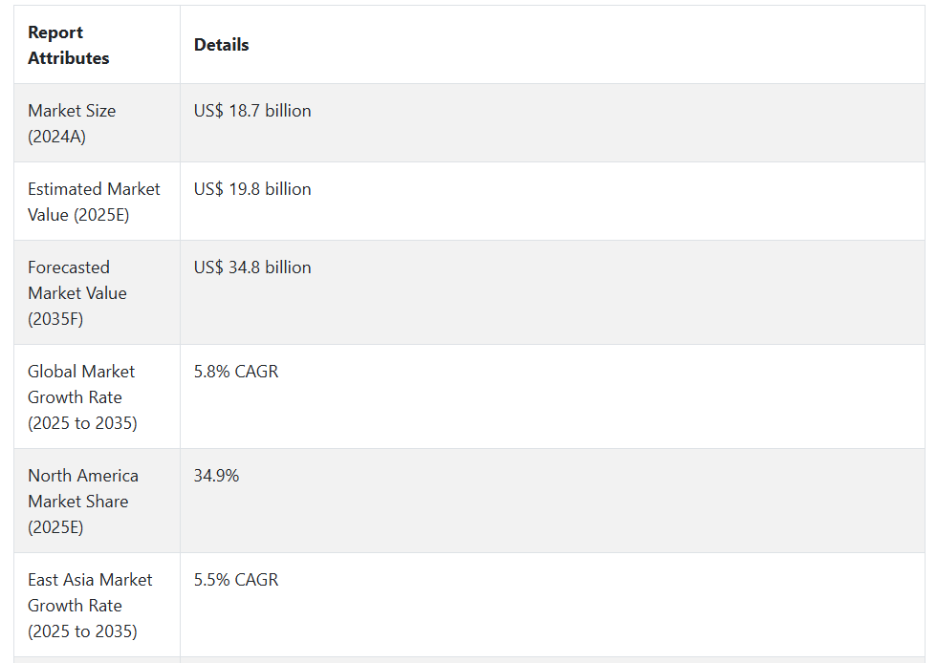Click the (2024A) text in first row
This screenshot has height=663, width=937.
pyautogui.click(x=56, y=137)
